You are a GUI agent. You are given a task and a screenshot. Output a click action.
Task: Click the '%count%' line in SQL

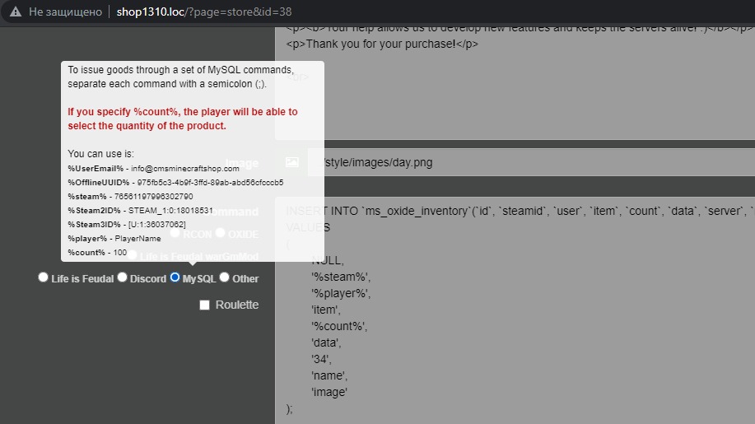(x=339, y=326)
